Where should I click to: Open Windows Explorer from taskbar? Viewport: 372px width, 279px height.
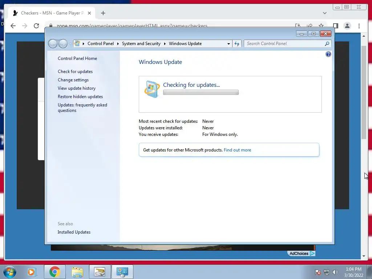tap(77, 272)
